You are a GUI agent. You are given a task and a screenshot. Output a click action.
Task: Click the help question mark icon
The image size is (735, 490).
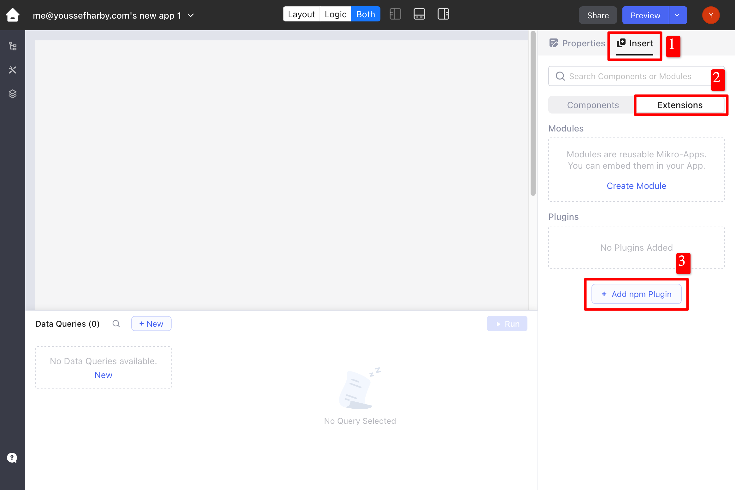tap(12, 458)
